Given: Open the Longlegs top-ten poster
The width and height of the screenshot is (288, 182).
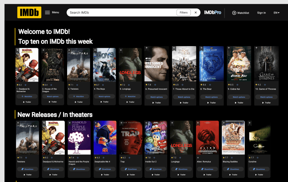Looking at the screenshot, I should coord(130,65).
